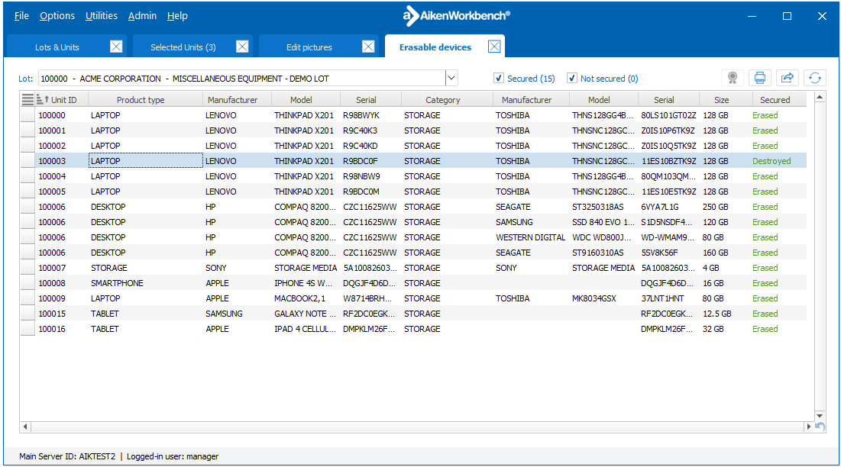Image resolution: width=841 pixels, height=467 pixels.
Task: Select the IPAD 4 CELLUL... model cell
Action: 305,329
